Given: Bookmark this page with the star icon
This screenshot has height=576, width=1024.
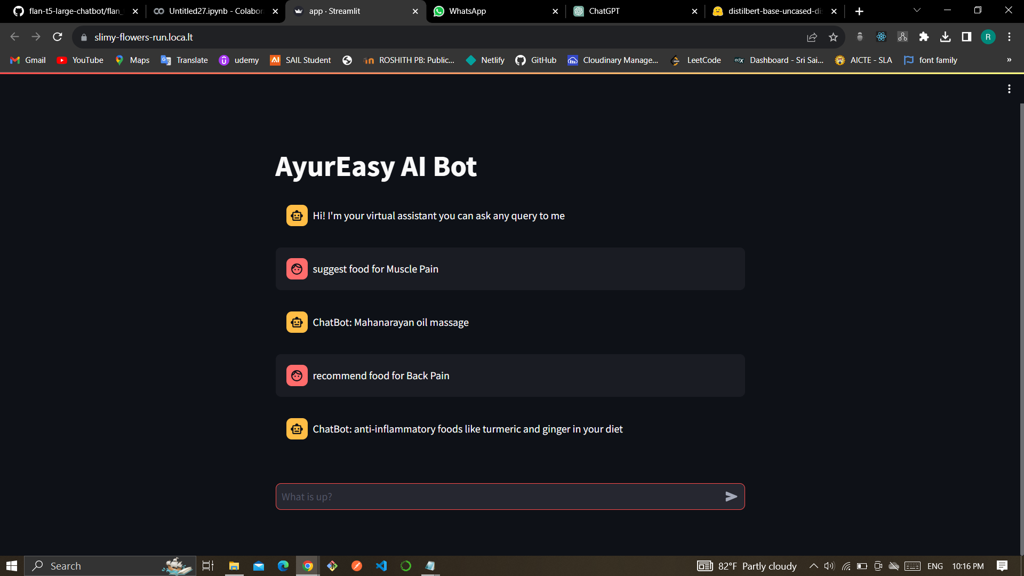Looking at the screenshot, I should coord(834,37).
